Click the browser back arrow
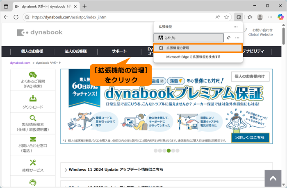Screen dimensions: 287x188 6,17
